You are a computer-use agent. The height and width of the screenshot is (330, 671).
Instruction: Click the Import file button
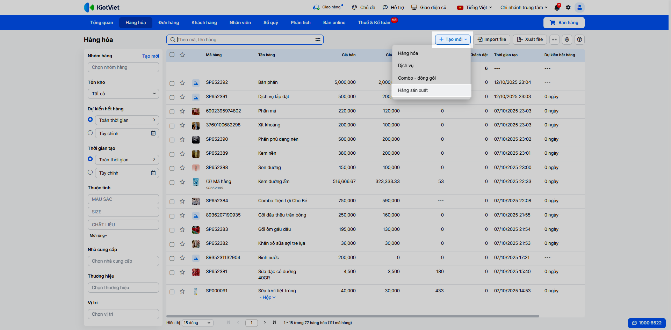[x=492, y=39]
